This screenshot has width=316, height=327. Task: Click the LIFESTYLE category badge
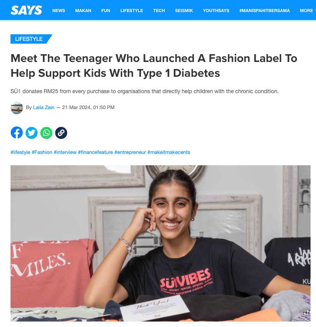tap(31, 39)
